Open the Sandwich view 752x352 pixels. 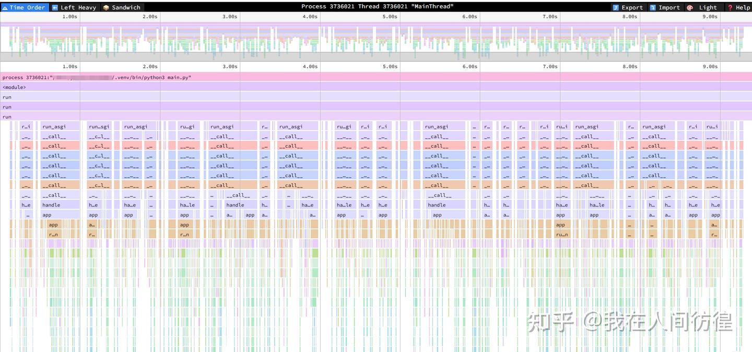pyautogui.click(x=125, y=7)
